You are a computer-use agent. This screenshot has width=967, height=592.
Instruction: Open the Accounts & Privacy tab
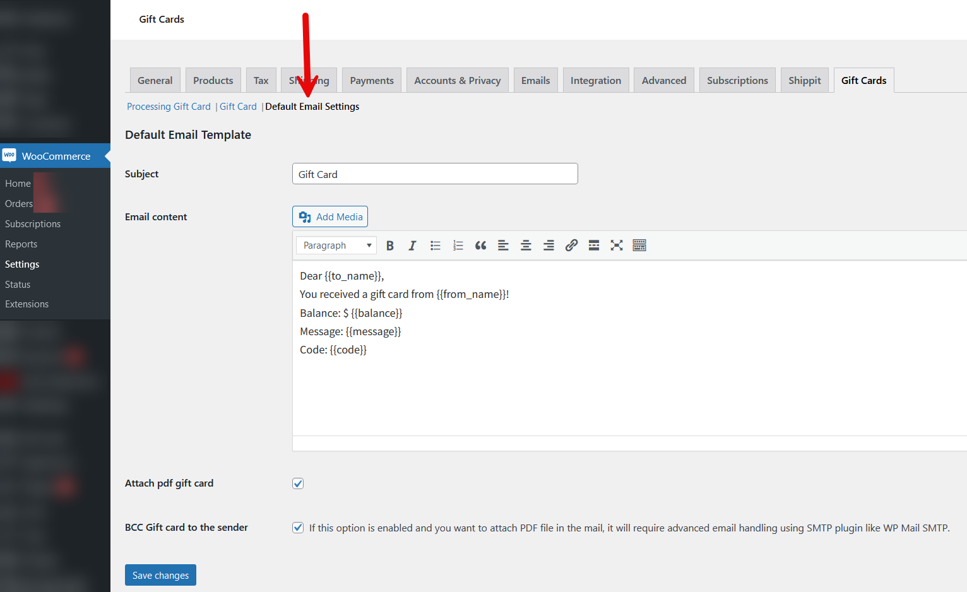[x=458, y=80]
